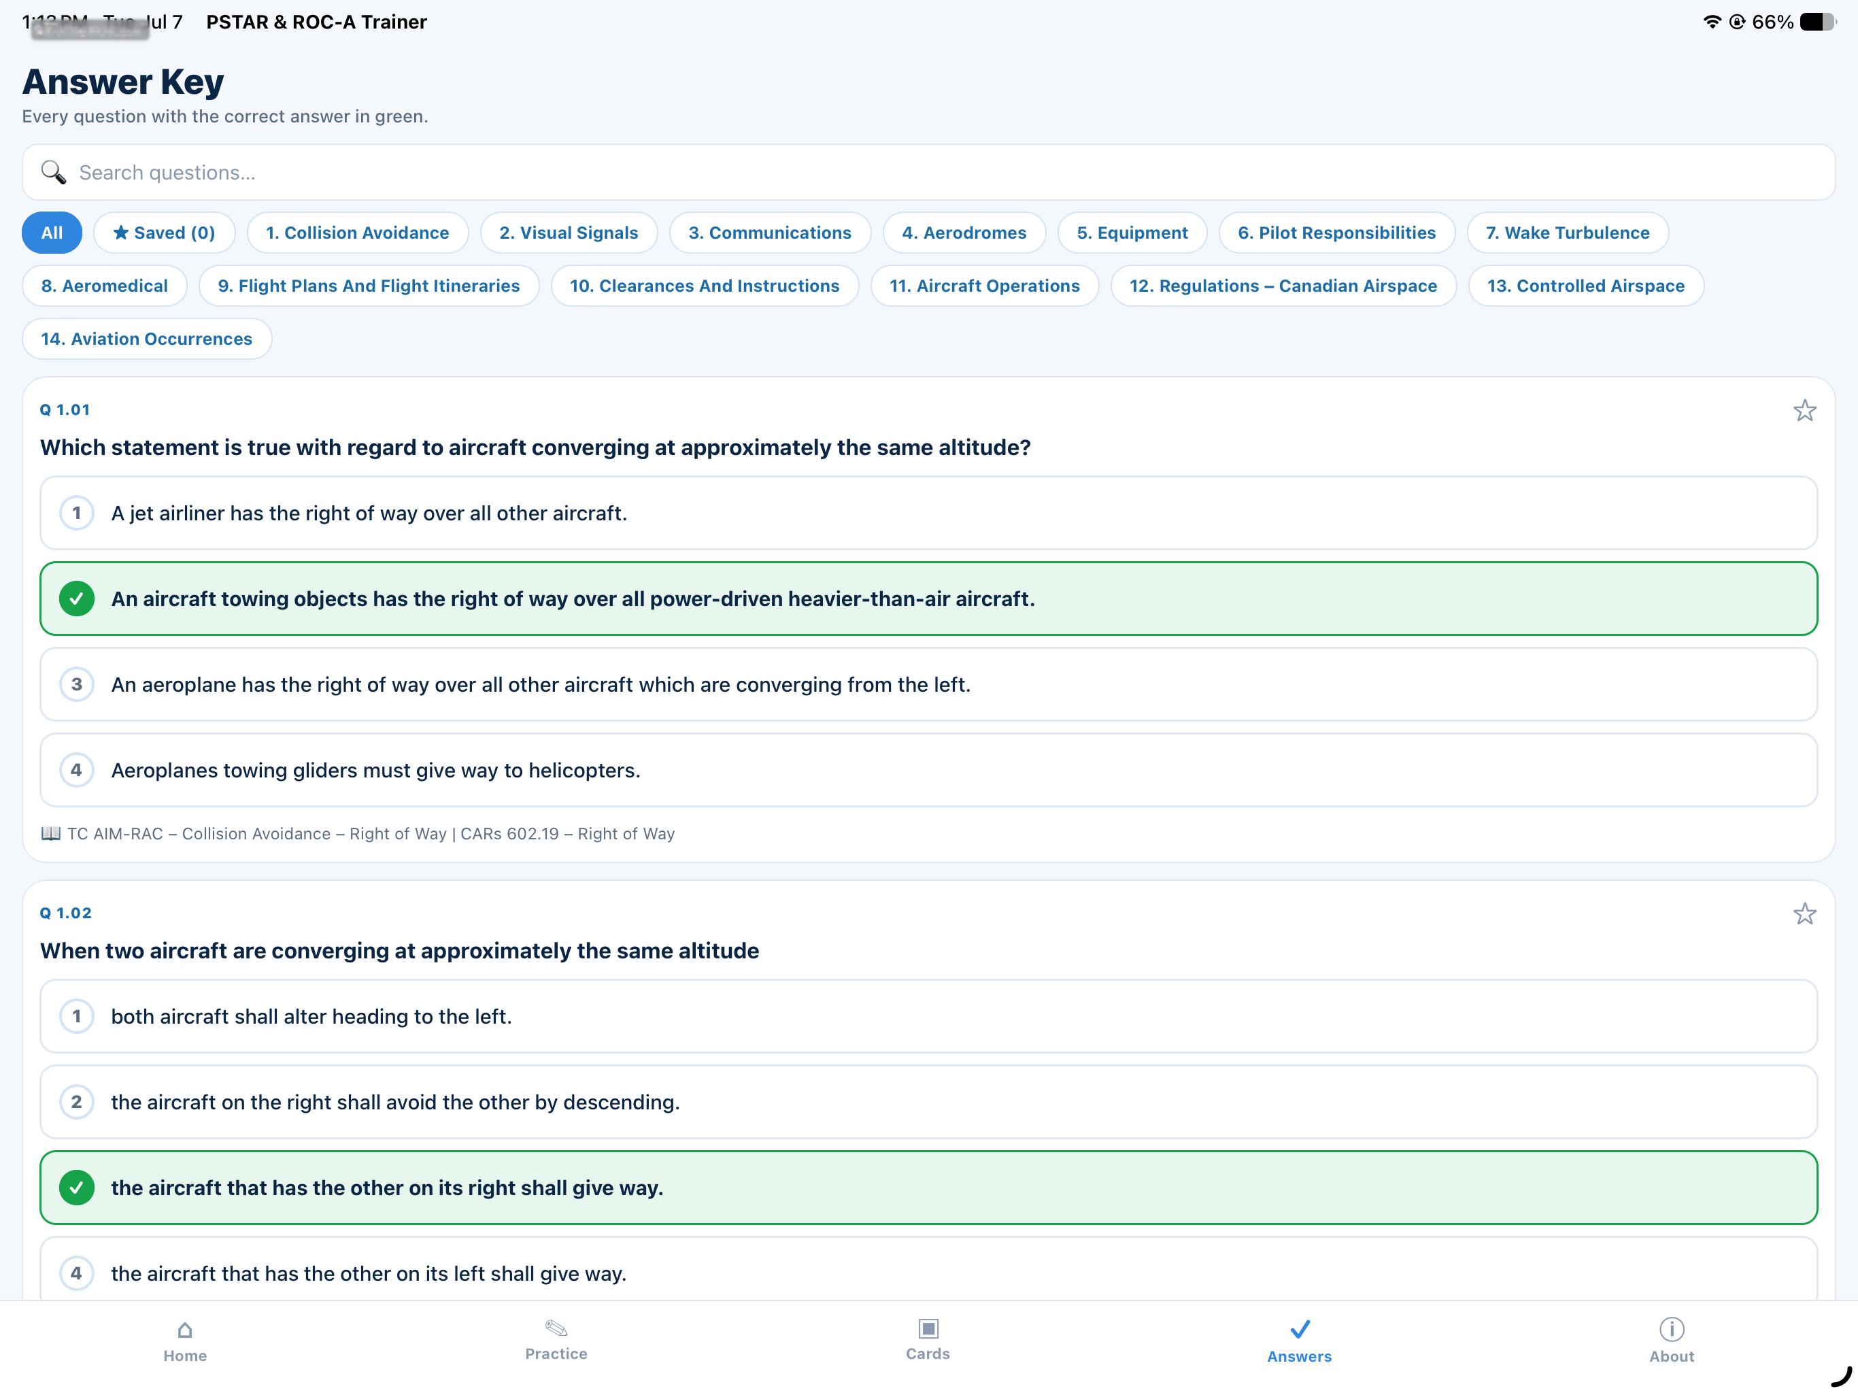Tap the Answer Key heading
The image size is (1858, 1393).
click(x=122, y=82)
